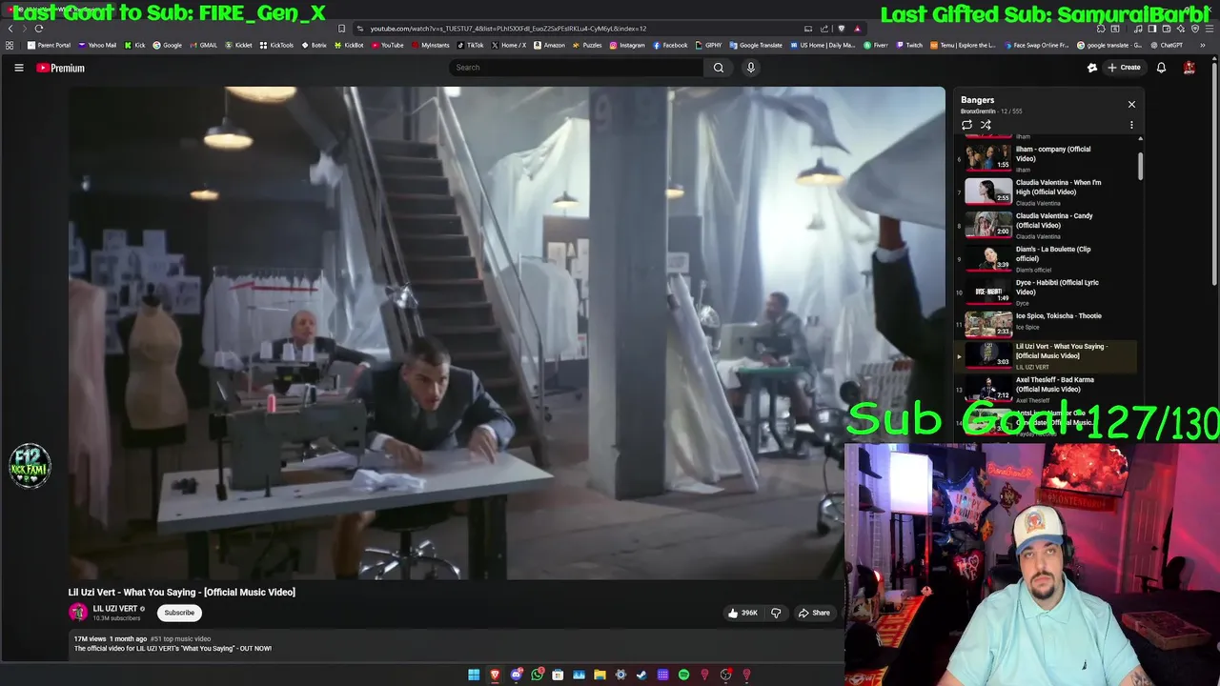Open 'Amazon' bookmark
1220x686 pixels.
click(549, 45)
